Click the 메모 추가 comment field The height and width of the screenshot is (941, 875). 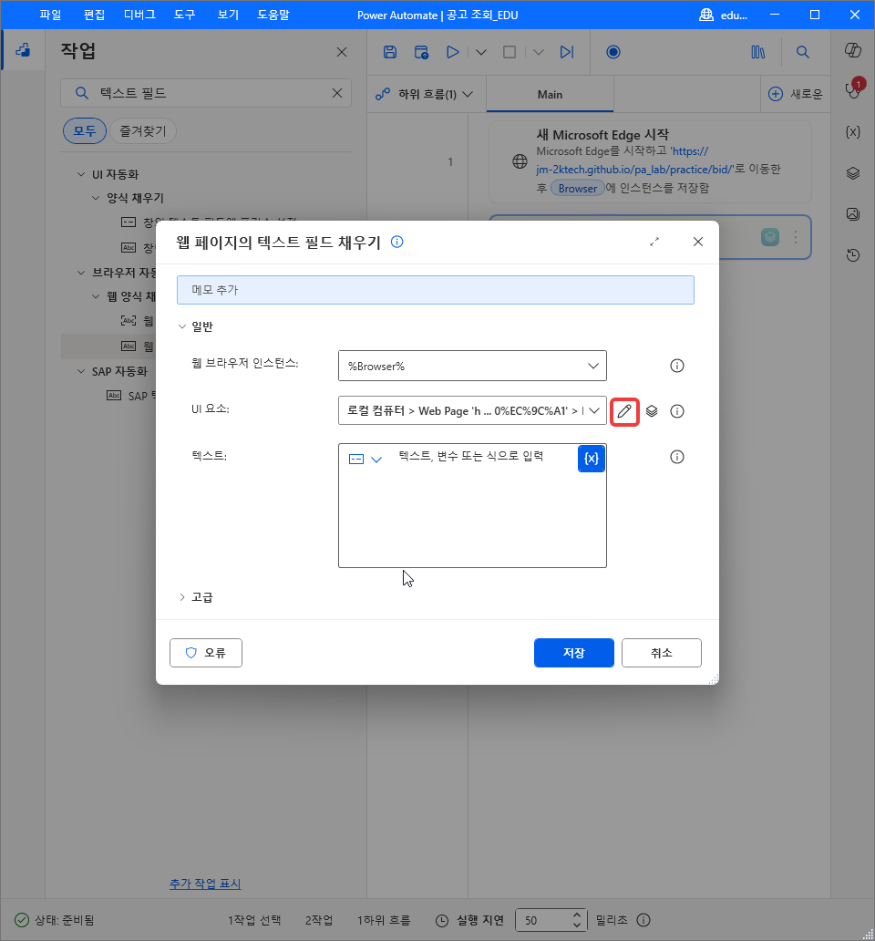[436, 290]
